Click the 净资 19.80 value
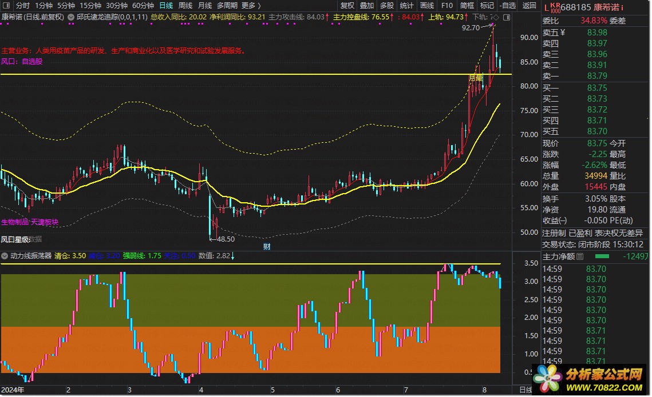Image resolution: width=652 pixels, height=397 pixels. tap(598, 210)
